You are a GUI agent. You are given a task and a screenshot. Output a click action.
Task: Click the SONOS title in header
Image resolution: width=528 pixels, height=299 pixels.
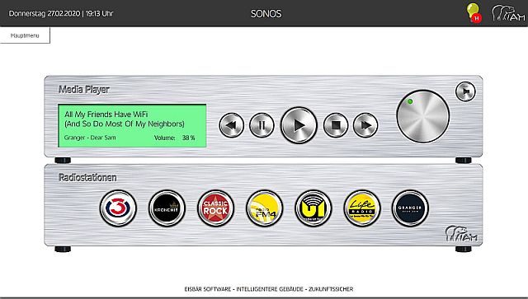[266, 14]
